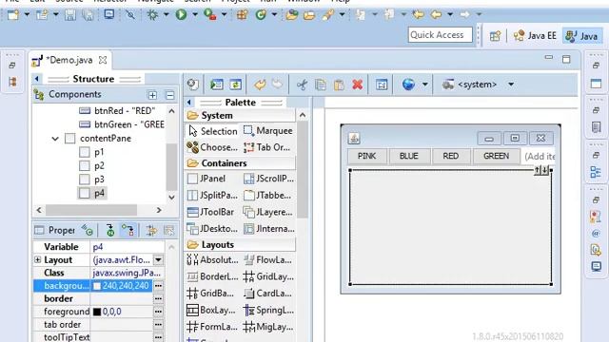Click RED button in design preview

(x=450, y=156)
